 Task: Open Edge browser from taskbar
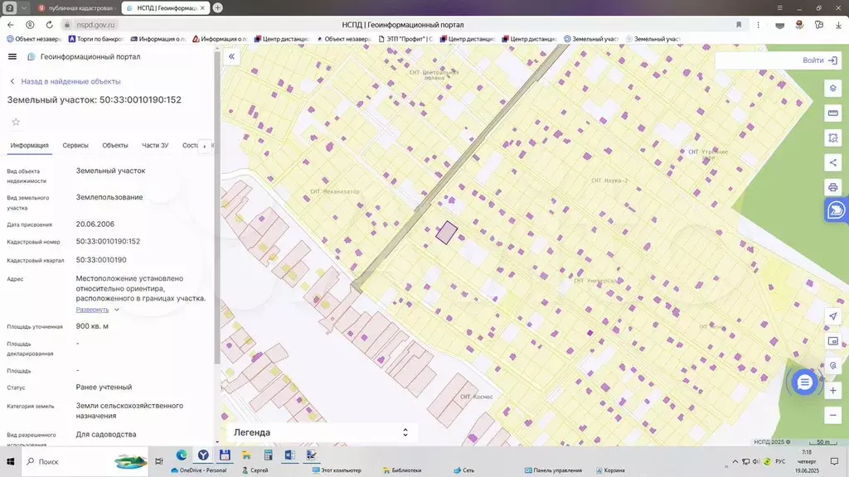[182, 455]
